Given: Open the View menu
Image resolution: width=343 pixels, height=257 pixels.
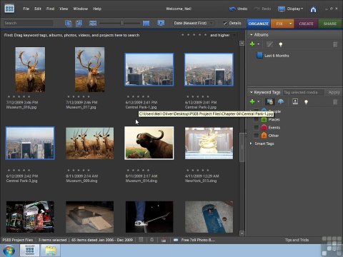Looking at the screenshot, I should (64, 9).
